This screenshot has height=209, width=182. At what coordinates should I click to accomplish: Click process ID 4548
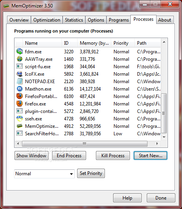point(68,104)
